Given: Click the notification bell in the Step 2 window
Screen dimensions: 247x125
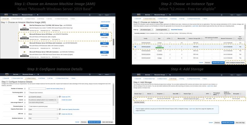Looking at the screenshot, I should tap(222, 15).
